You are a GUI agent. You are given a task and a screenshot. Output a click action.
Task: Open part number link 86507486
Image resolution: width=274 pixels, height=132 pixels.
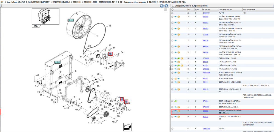click(x=206, y=73)
